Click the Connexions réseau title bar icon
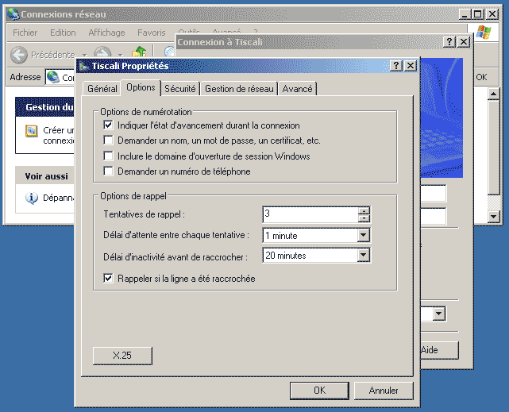The image size is (509, 412). pos(13,14)
